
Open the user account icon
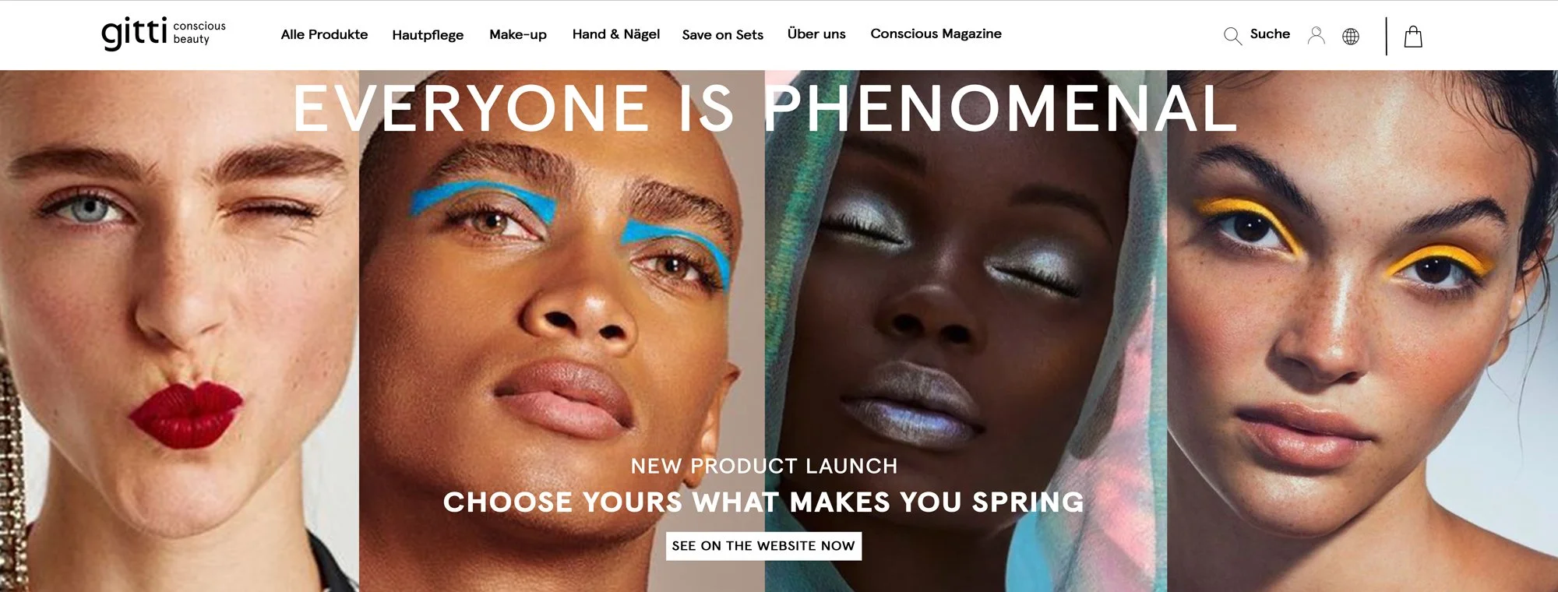pyautogui.click(x=1316, y=35)
